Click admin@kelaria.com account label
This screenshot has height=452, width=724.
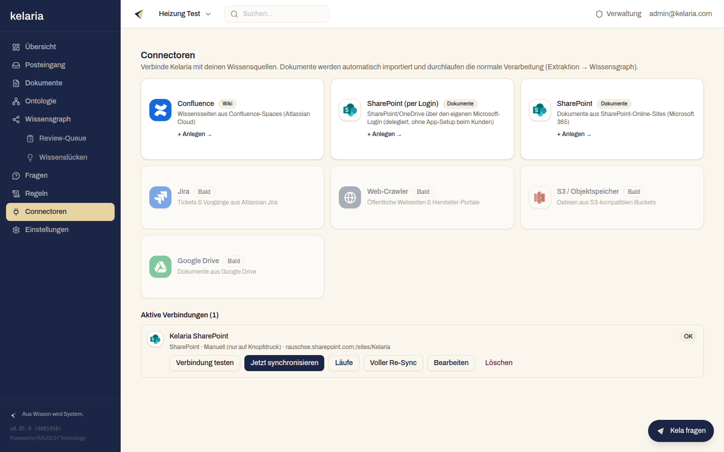click(680, 14)
